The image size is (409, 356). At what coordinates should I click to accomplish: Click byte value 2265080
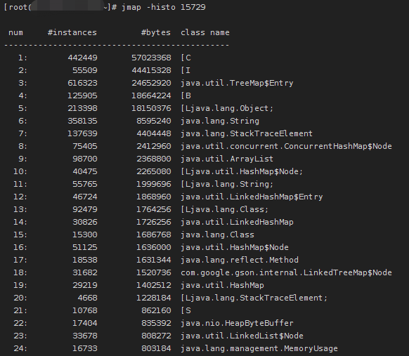[154, 171]
